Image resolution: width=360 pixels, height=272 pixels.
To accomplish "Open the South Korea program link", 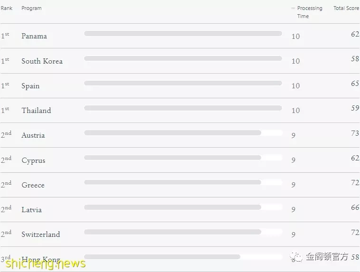I will (42, 61).
